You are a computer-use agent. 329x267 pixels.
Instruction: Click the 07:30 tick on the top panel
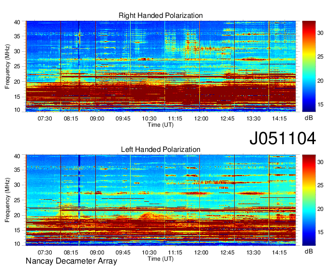click(x=45, y=119)
